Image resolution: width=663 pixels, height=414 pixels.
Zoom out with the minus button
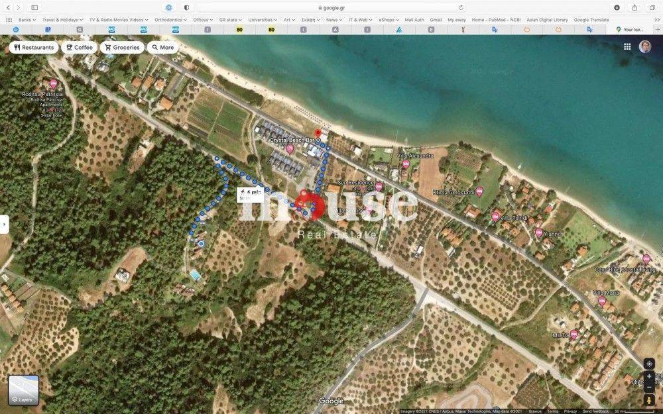coord(649,386)
